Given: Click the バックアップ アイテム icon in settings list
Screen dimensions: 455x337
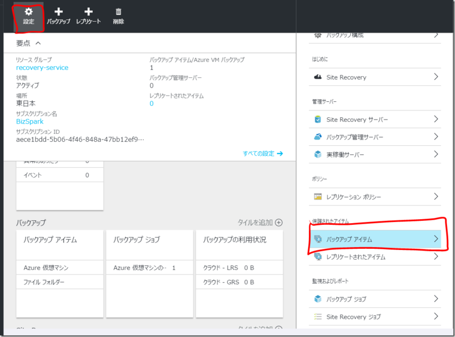Looking at the screenshot, I should tap(318, 239).
